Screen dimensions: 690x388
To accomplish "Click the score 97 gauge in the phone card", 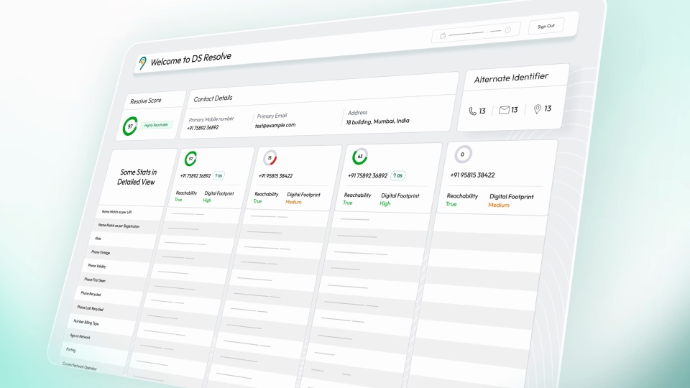I will point(190,158).
